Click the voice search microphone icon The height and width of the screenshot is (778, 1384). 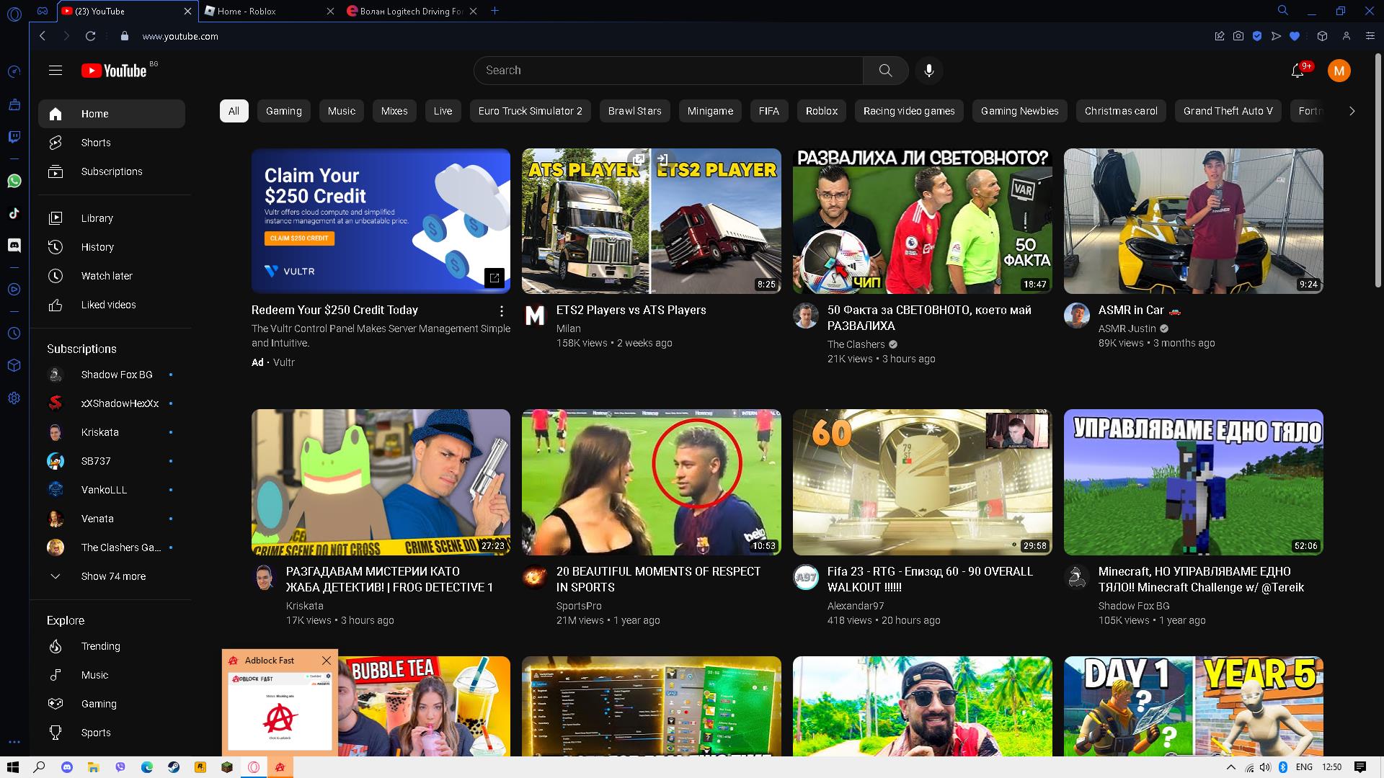(x=929, y=71)
